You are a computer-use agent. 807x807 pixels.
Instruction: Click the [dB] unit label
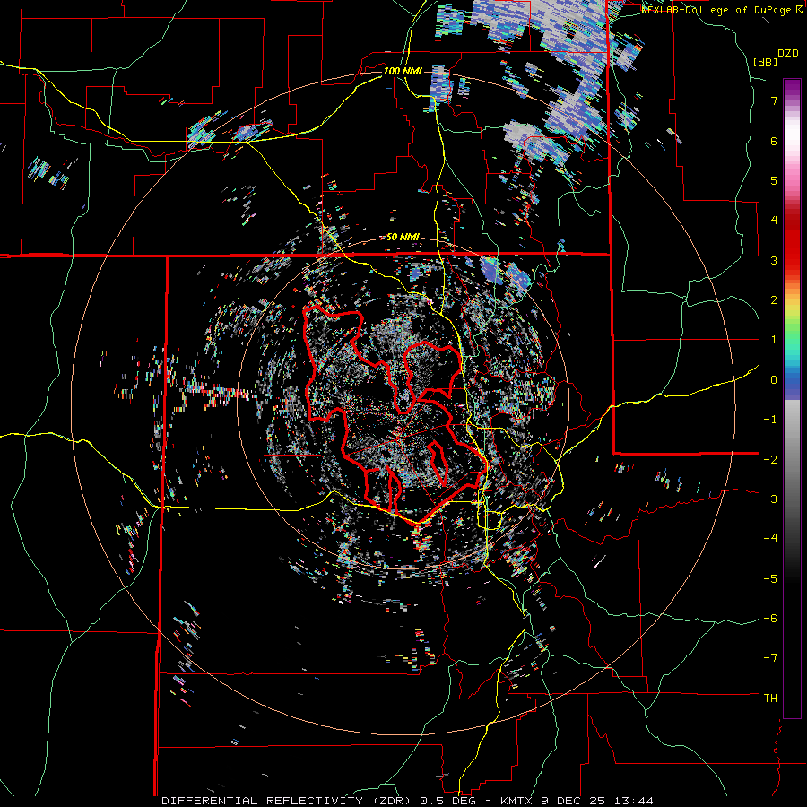tap(766, 62)
